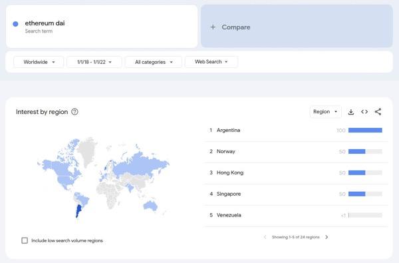Screen dimensions: 399x263
Task: Open the Worldwide location dropdown
Action: point(39,62)
